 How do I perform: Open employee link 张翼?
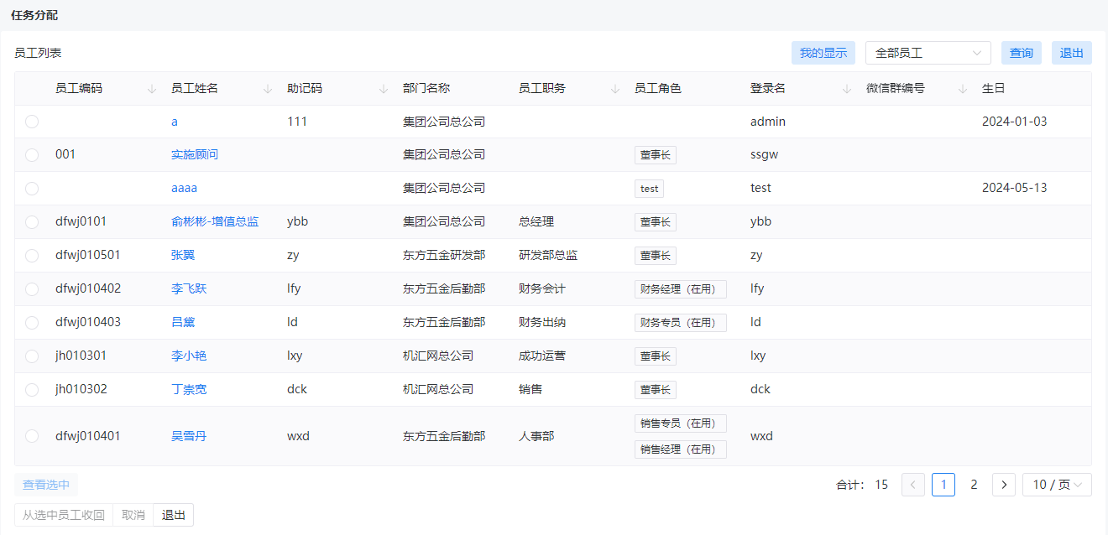pos(183,255)
